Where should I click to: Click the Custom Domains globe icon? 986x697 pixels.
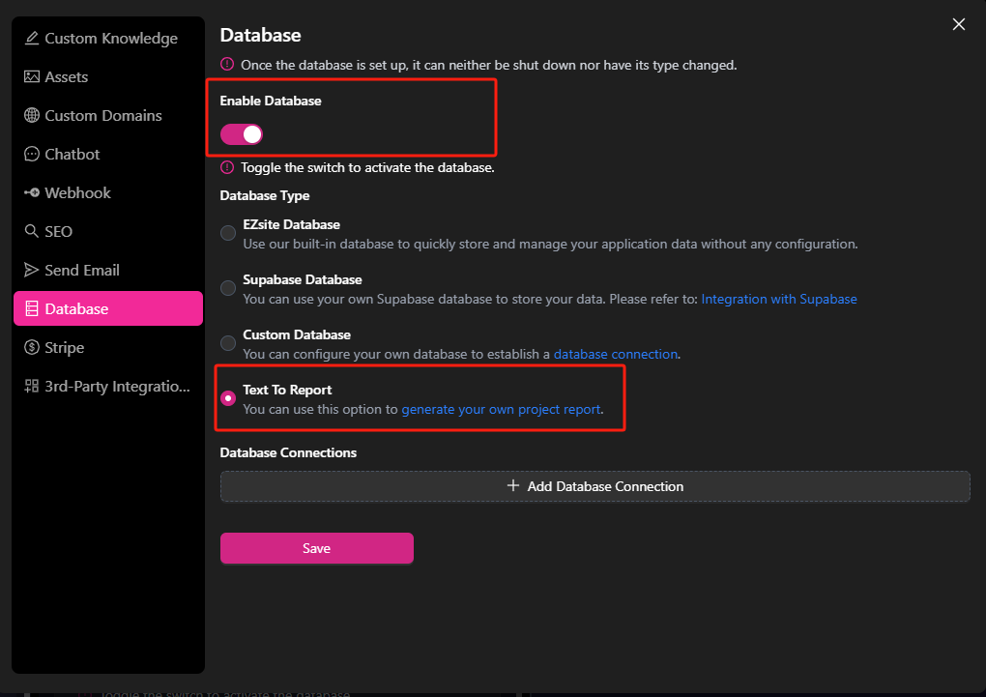pos(32,115)
